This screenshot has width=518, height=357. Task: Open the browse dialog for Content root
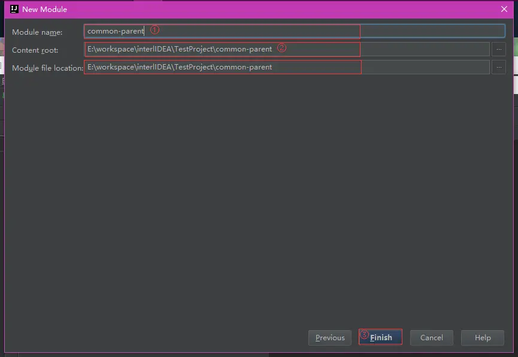click(499, 49)
